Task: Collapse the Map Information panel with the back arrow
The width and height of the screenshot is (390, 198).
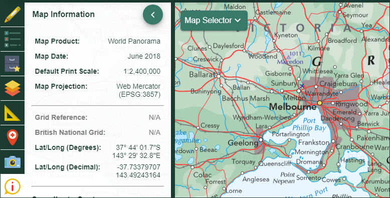Action: [x=153, y=15]
